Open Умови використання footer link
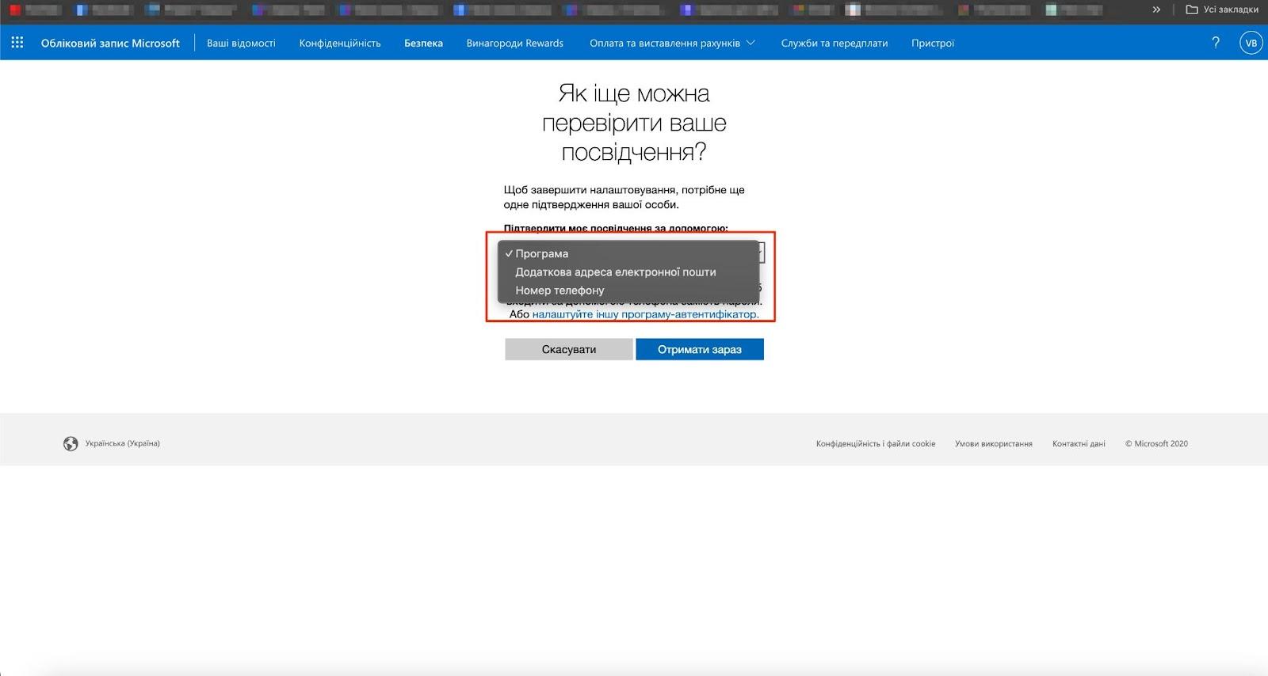 993,443
